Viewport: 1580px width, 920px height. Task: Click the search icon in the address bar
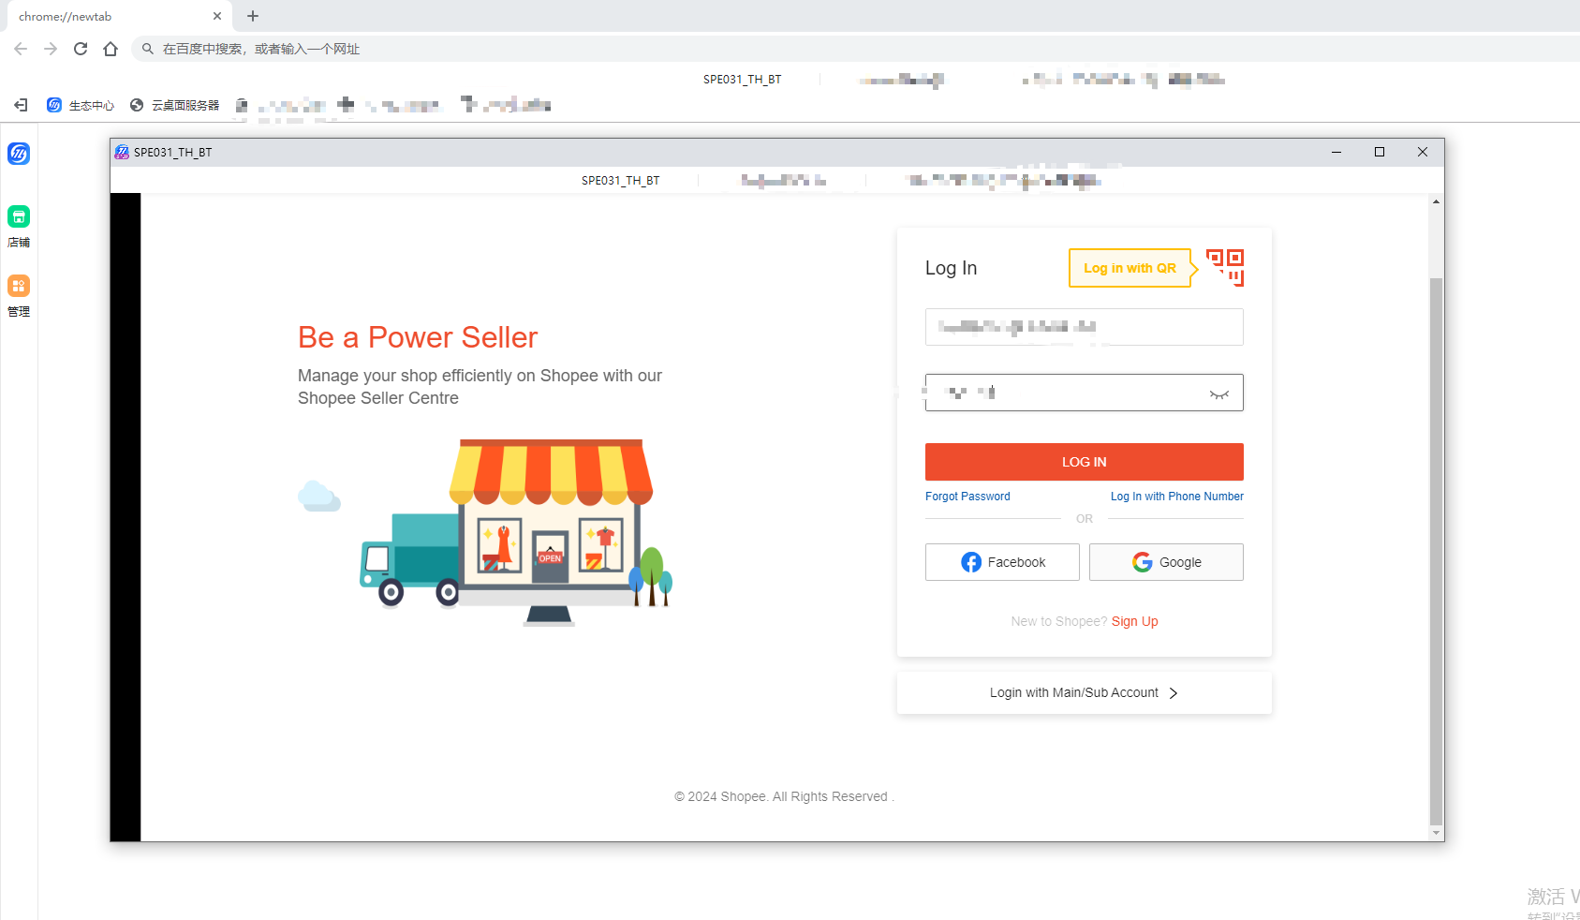pos(148,49)
